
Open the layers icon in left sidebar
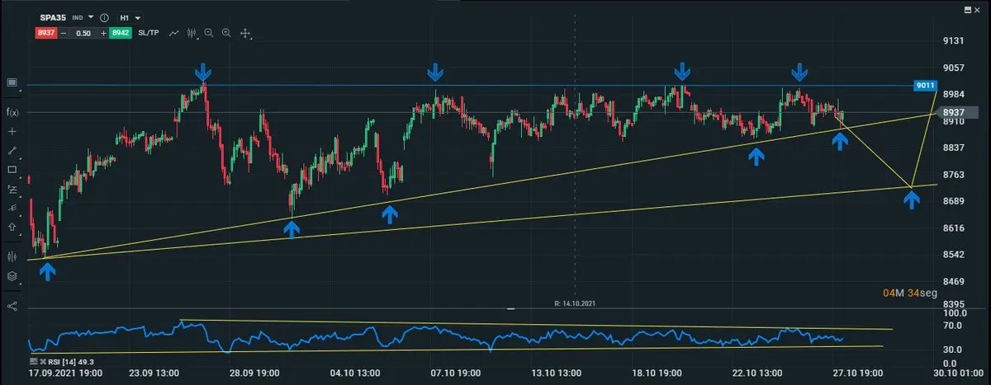pos(12,276)
